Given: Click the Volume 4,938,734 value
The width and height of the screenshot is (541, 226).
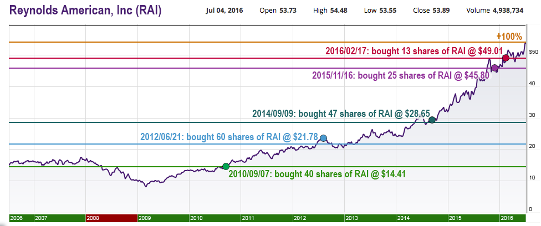Looking at the screenshot, I should 495,11.
